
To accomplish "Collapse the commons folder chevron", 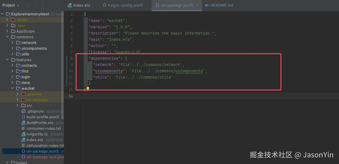I will click(x=7, y=37).
